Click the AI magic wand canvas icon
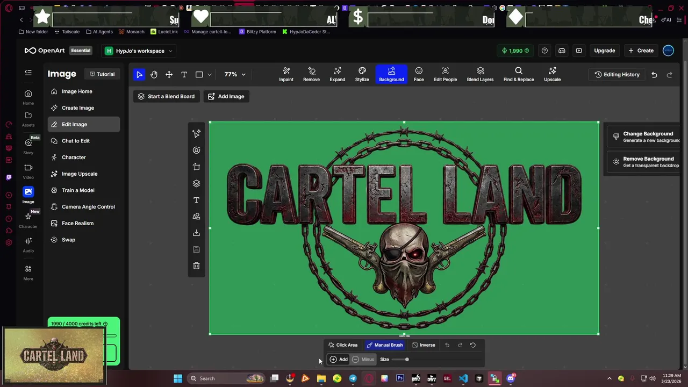This screenshot has width=688, height=387. [196, 133]
